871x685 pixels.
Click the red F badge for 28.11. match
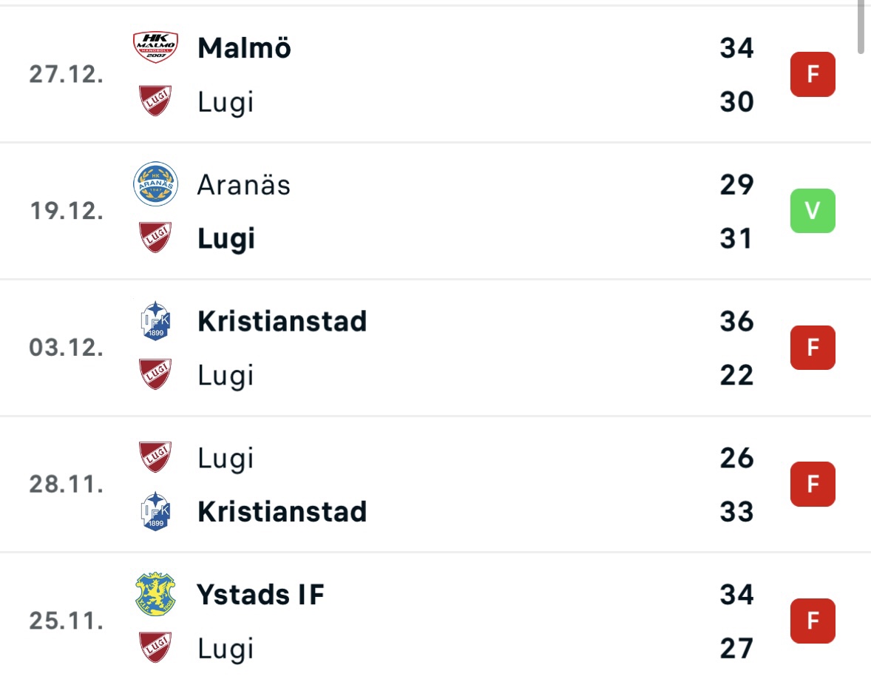[813, 484]
